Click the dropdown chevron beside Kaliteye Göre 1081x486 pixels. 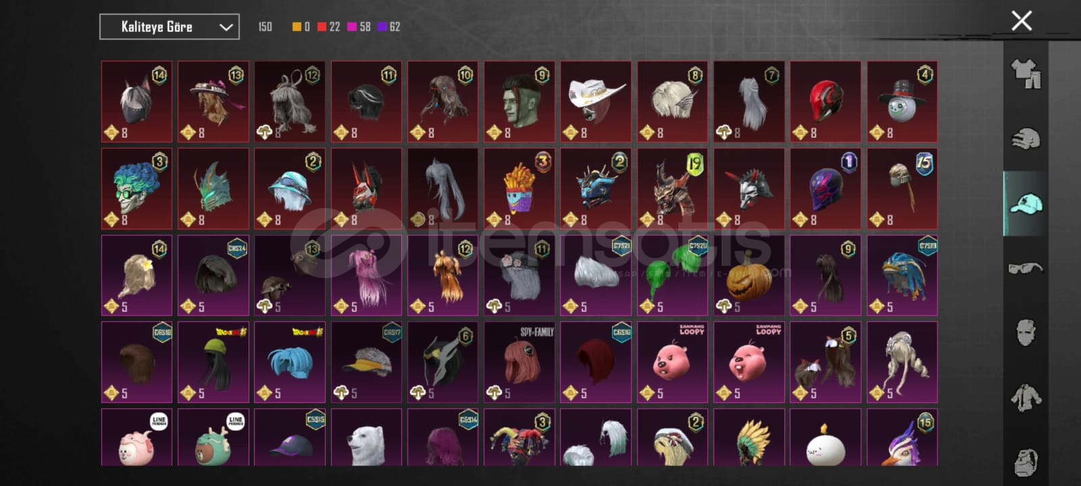(226, 28)
